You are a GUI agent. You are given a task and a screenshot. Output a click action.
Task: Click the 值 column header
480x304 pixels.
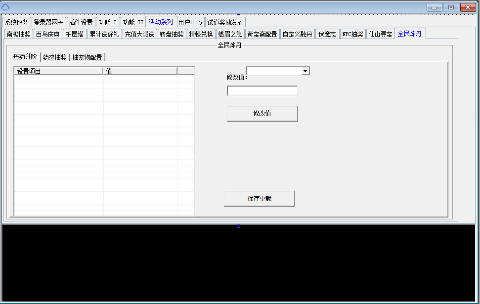(140, 71)
